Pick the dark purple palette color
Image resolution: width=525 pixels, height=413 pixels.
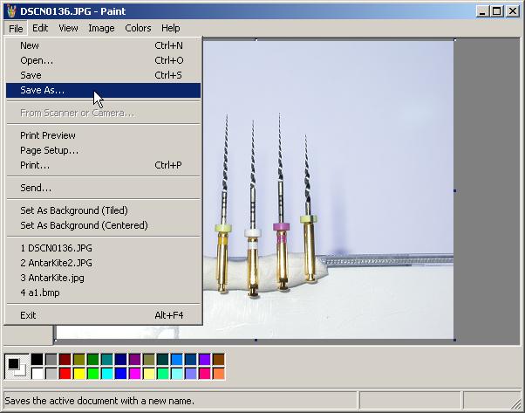[x=135, y=360]
